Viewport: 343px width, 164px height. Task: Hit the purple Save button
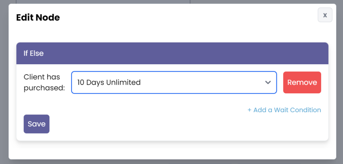37,124
